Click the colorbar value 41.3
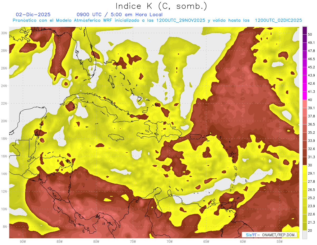The width and height of the screenshot is (317, 245). click(312, 92)
